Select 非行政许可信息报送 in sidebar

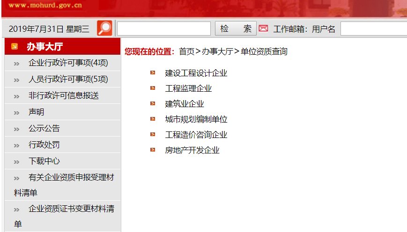pos(64,95)
